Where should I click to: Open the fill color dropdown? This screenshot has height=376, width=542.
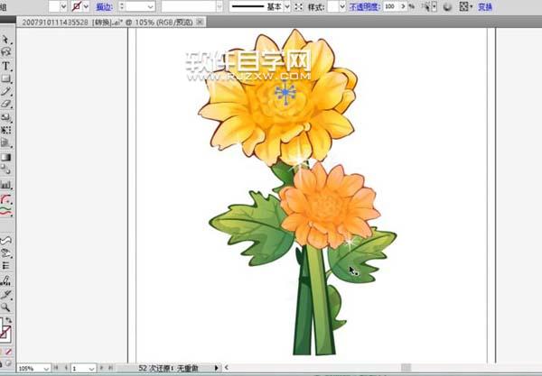[63, 6]
